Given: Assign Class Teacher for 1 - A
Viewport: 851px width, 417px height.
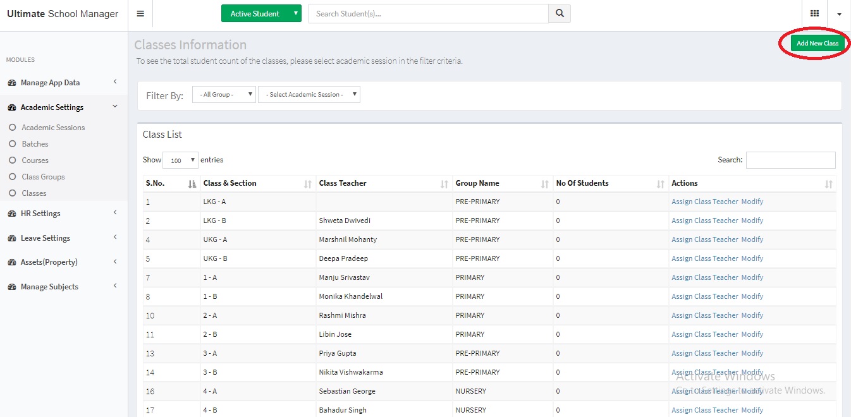Looking at the screenshot, I should pos(705,277).
